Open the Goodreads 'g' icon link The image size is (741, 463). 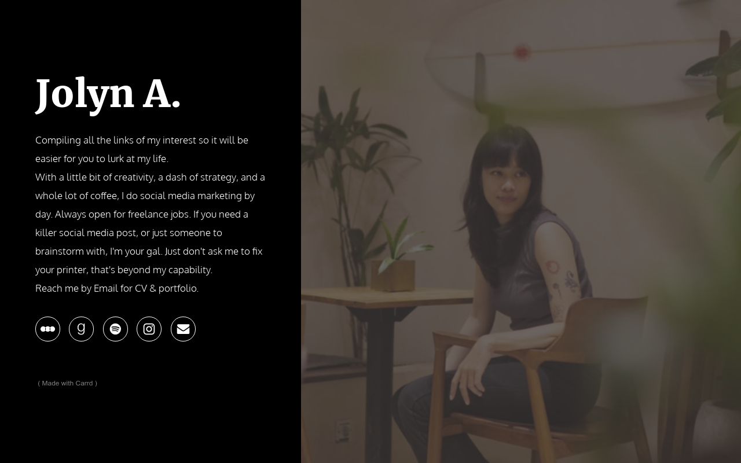[81, 329]
